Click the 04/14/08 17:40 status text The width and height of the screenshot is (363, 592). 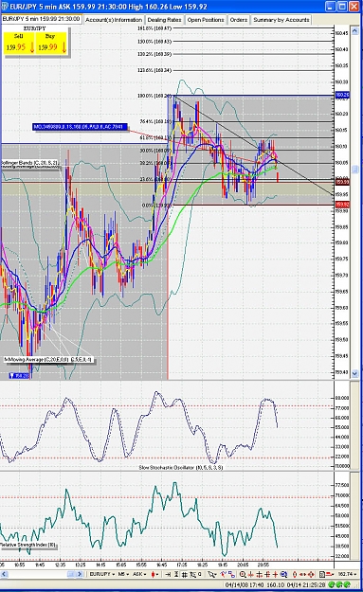click(x=244, y=584)
